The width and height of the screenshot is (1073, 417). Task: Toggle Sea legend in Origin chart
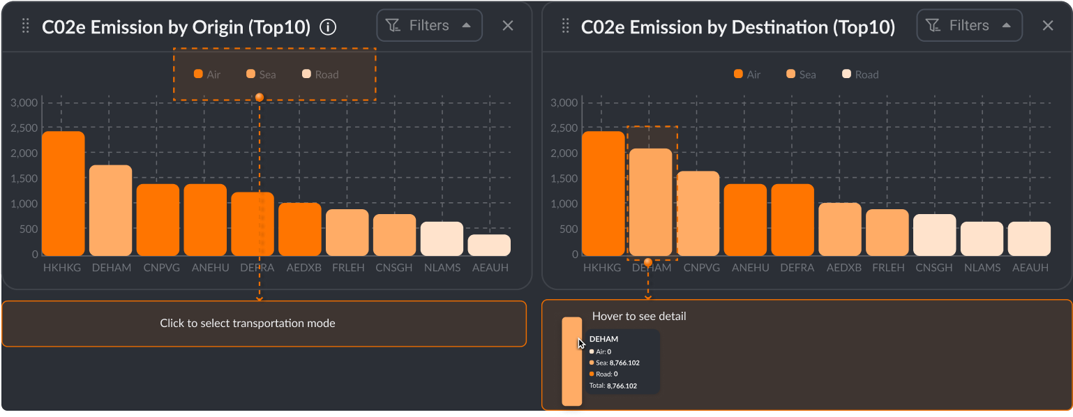[x=261, y=75]
